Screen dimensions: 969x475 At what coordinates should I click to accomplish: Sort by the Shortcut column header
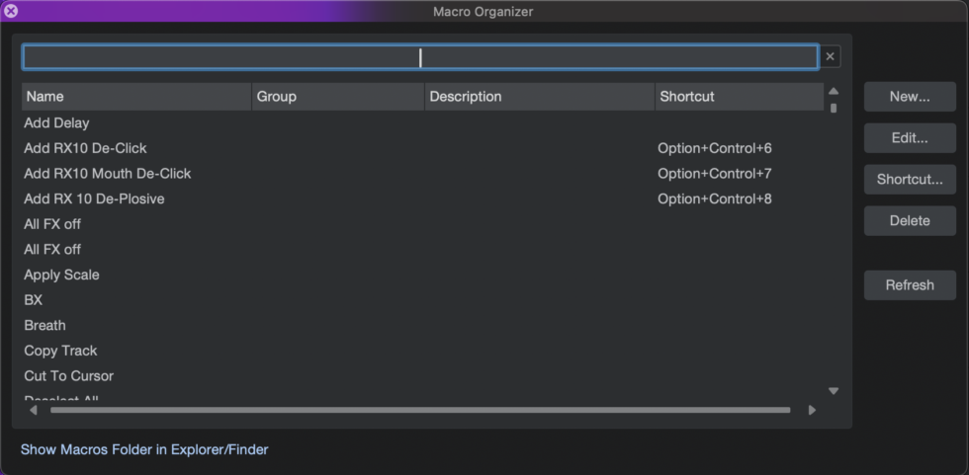click(740, 97)
